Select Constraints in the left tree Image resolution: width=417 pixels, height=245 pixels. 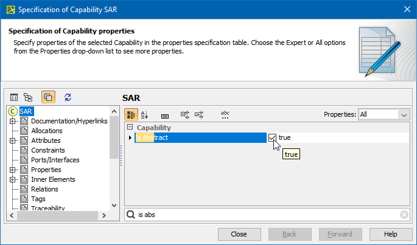48,150
